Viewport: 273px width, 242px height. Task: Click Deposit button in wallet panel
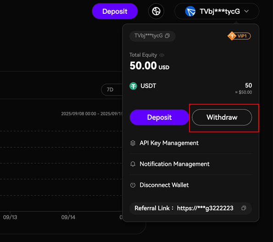tap(159, 118)
